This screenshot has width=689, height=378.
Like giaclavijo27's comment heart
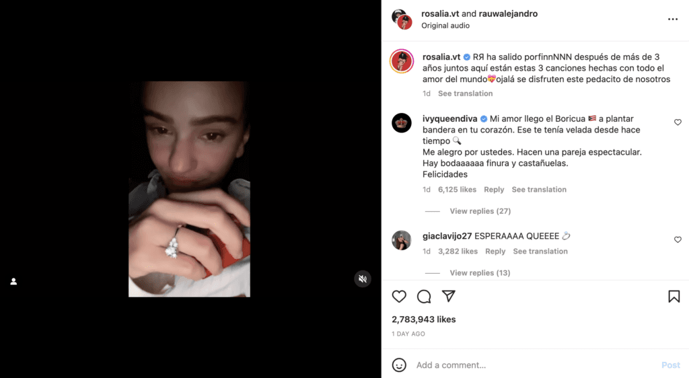tap(678, 239)
